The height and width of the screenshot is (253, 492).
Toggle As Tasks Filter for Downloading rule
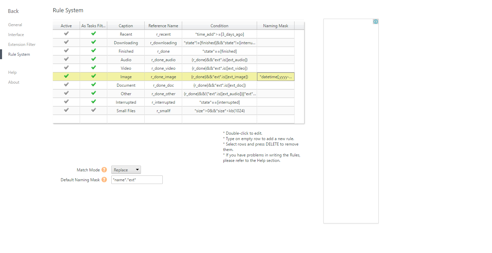94,42
